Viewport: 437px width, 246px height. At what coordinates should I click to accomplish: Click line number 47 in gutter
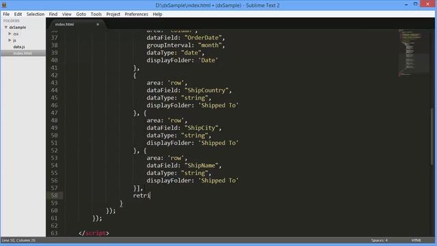[55, 113]
